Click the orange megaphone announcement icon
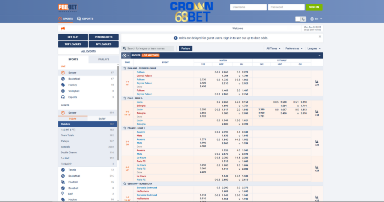 click(63, 29)
